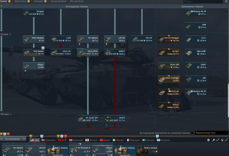
Task: Click the Исследования button
Action: pyautogui.click(x=13, y=138)
